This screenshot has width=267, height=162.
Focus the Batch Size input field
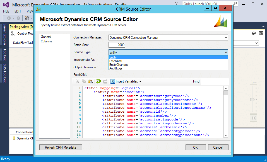point(117,45)
